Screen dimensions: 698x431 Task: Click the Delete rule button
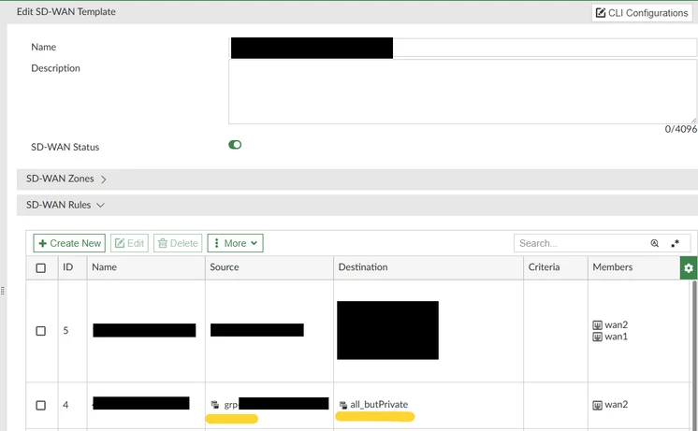click(178, 243)
